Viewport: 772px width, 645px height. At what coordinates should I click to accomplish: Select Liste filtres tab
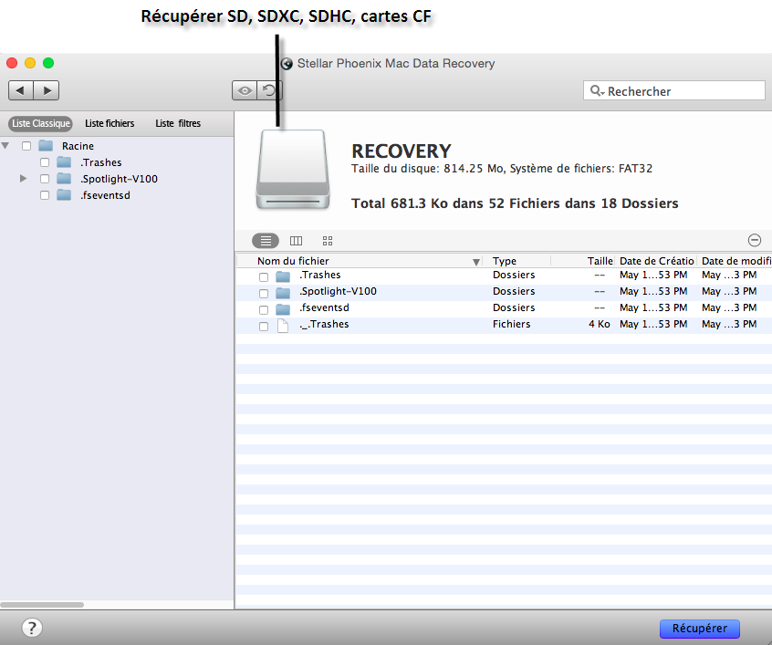click(x=178, y=123)
